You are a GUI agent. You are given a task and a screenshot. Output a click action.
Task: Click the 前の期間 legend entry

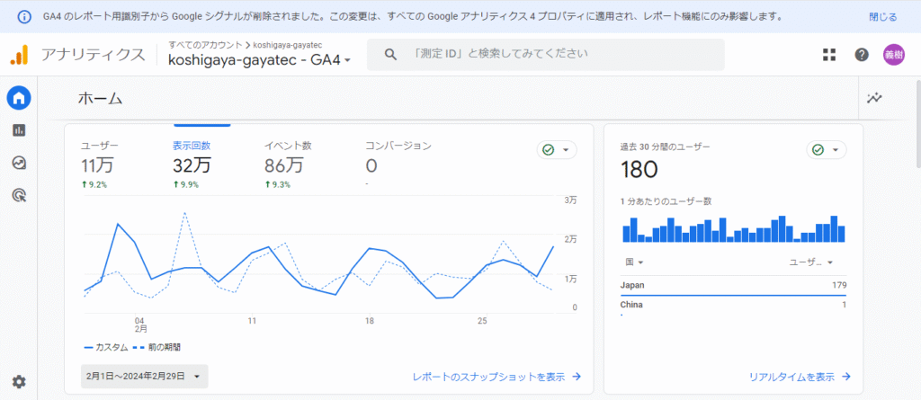click(x=156, y=347)
